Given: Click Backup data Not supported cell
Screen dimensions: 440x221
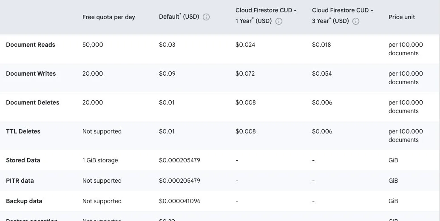Looking at the screenshot, I should (x=102, y=201).
